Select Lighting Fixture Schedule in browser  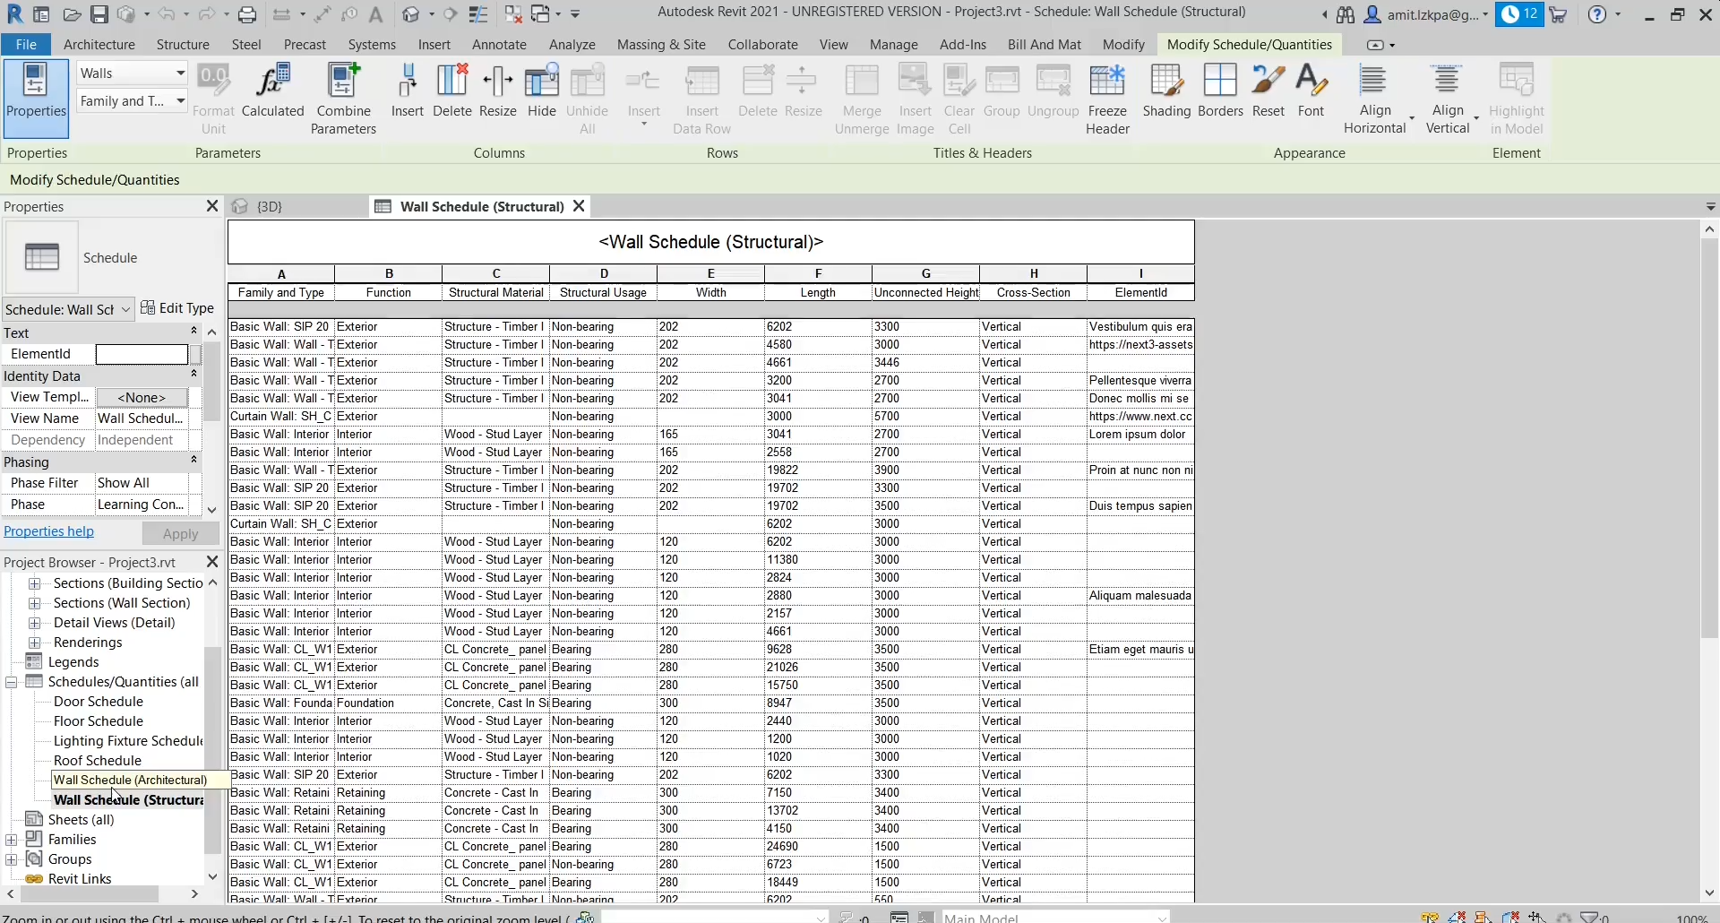(128, 741)
